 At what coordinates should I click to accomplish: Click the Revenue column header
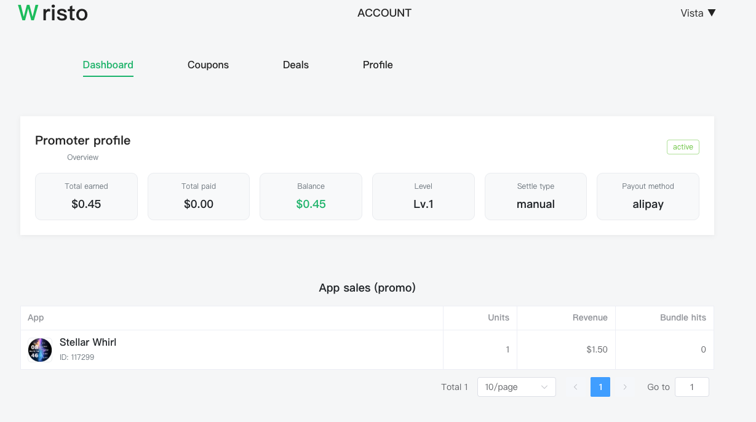(590, 318)
